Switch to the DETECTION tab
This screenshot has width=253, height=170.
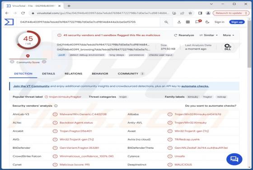(x=23, y=74)
